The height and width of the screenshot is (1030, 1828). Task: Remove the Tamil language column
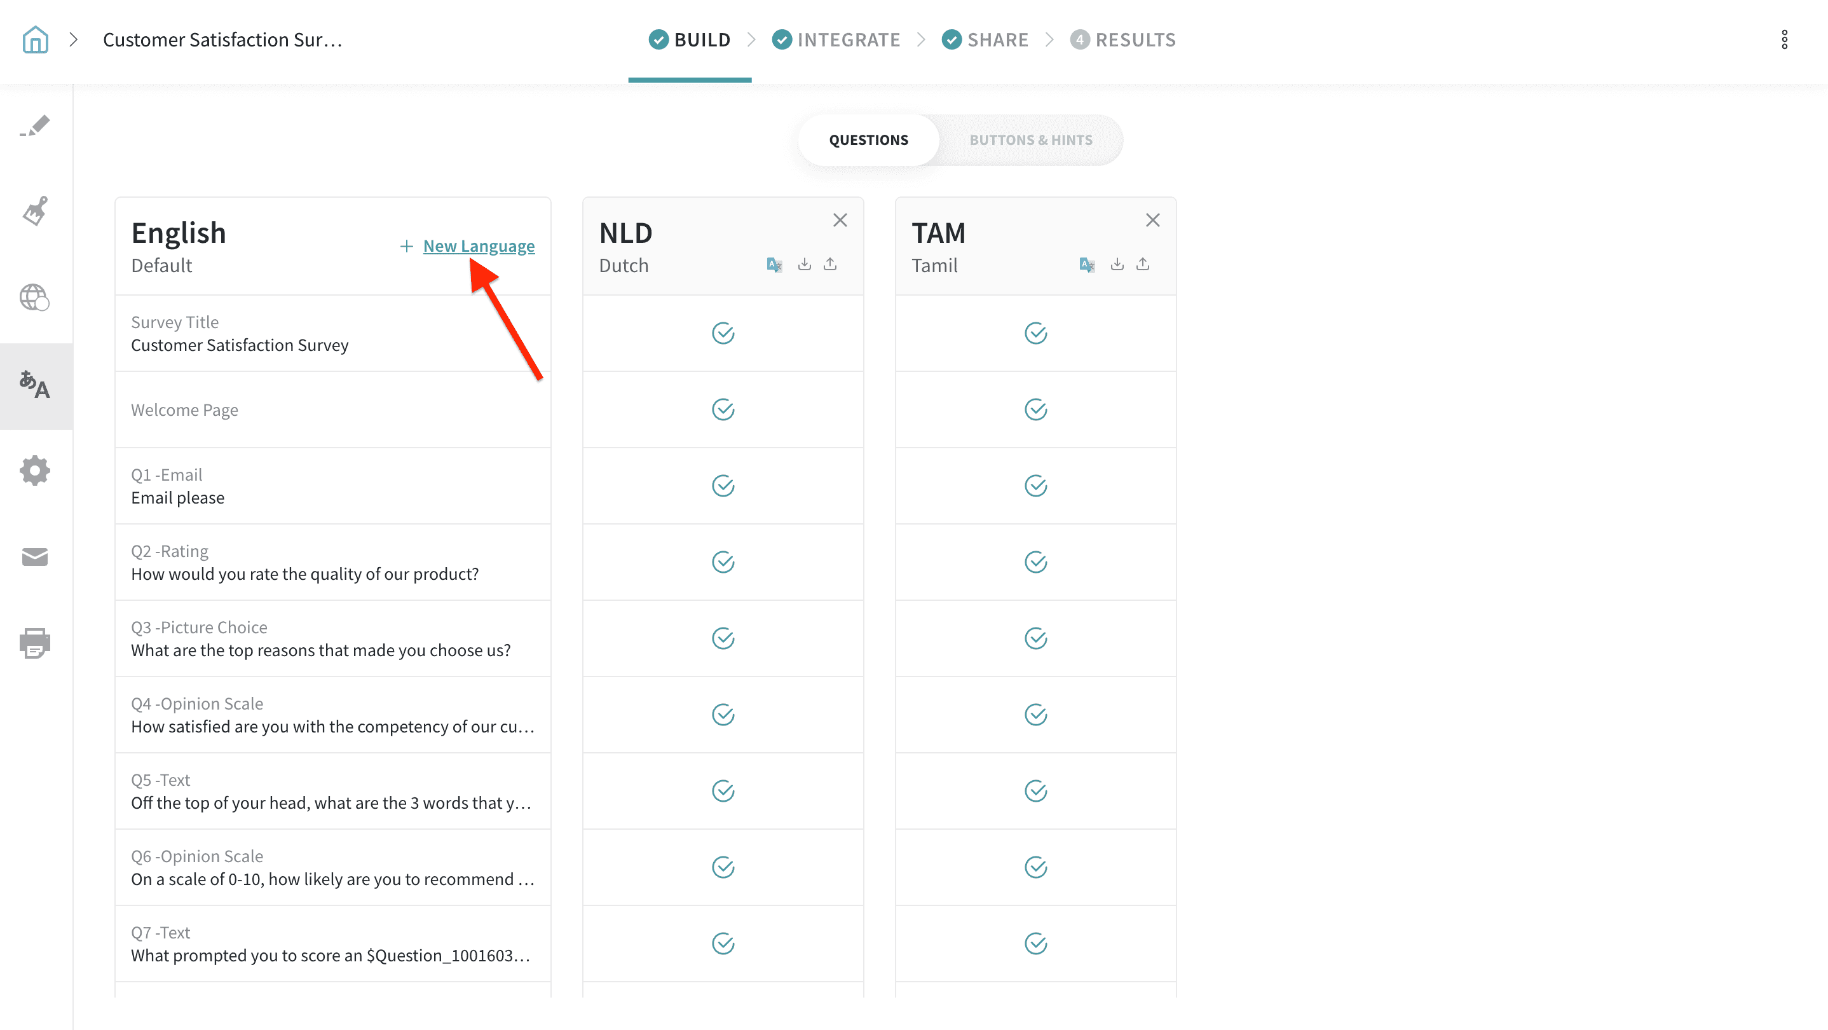pyautogui.click(x=1152, y=220)
